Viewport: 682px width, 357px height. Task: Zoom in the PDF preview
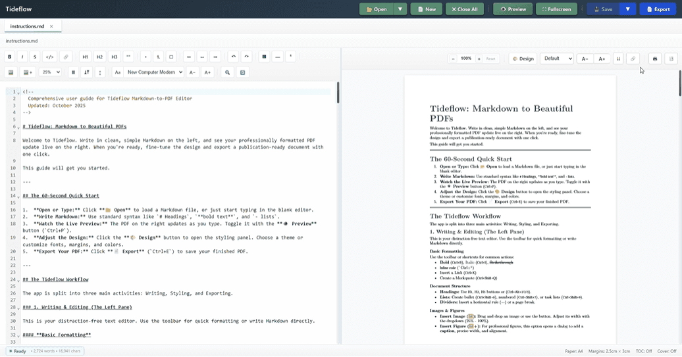coord(479,59)
